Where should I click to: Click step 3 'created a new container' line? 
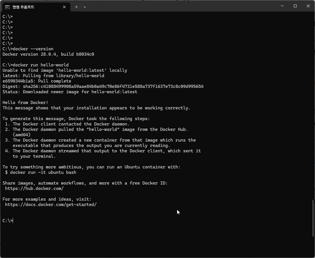tap(101, 140)
